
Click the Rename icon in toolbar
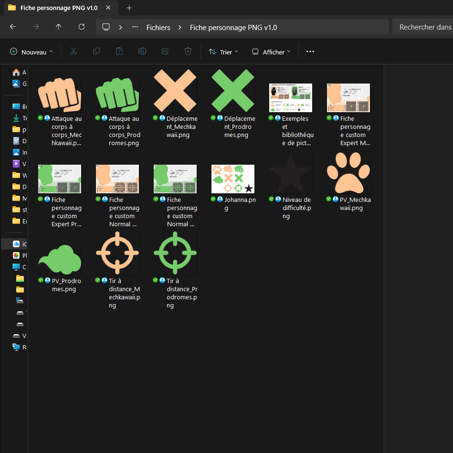click(142, 52)
